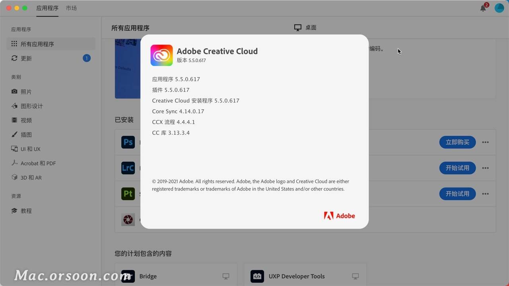Click the CC 库 3.13.3.4 line
The image size is (509, 286).
(171, 133)
